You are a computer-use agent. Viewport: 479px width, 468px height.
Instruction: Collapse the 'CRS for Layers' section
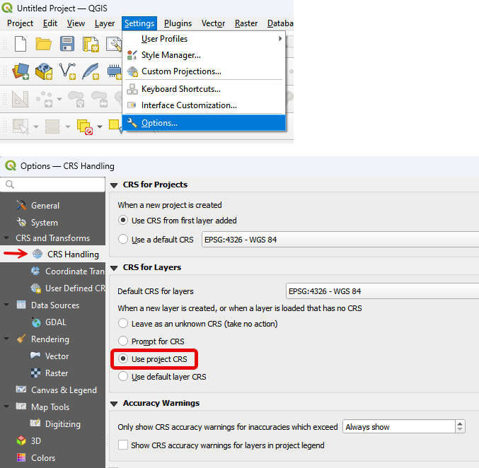click(114, 268)
